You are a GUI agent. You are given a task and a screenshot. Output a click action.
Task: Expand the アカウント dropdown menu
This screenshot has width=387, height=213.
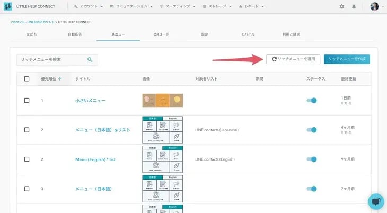[89, 6]
